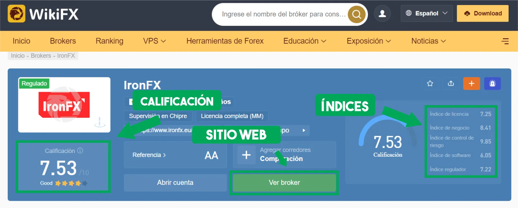Click the green Ver broker button
518x208 pixels.
(284, 183)
